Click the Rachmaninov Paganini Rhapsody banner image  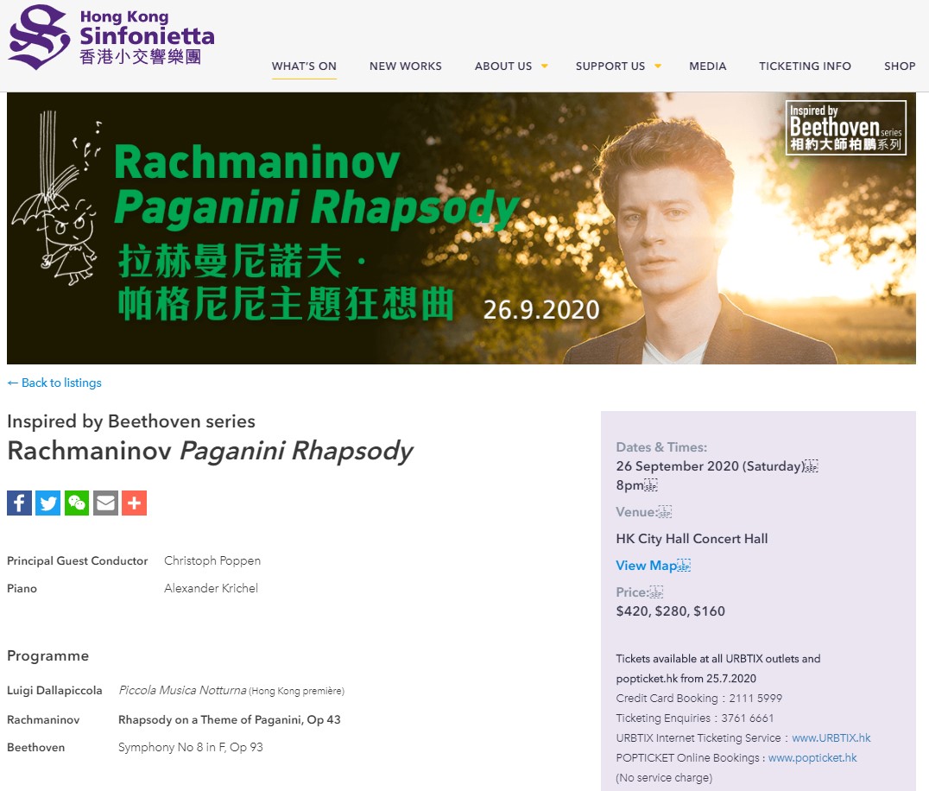pyautogui.click(x=462, y=228)
